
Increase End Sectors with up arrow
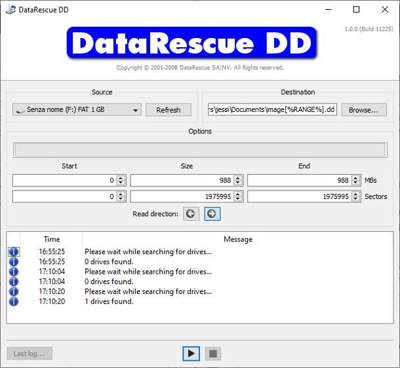[x=355, y=194]
